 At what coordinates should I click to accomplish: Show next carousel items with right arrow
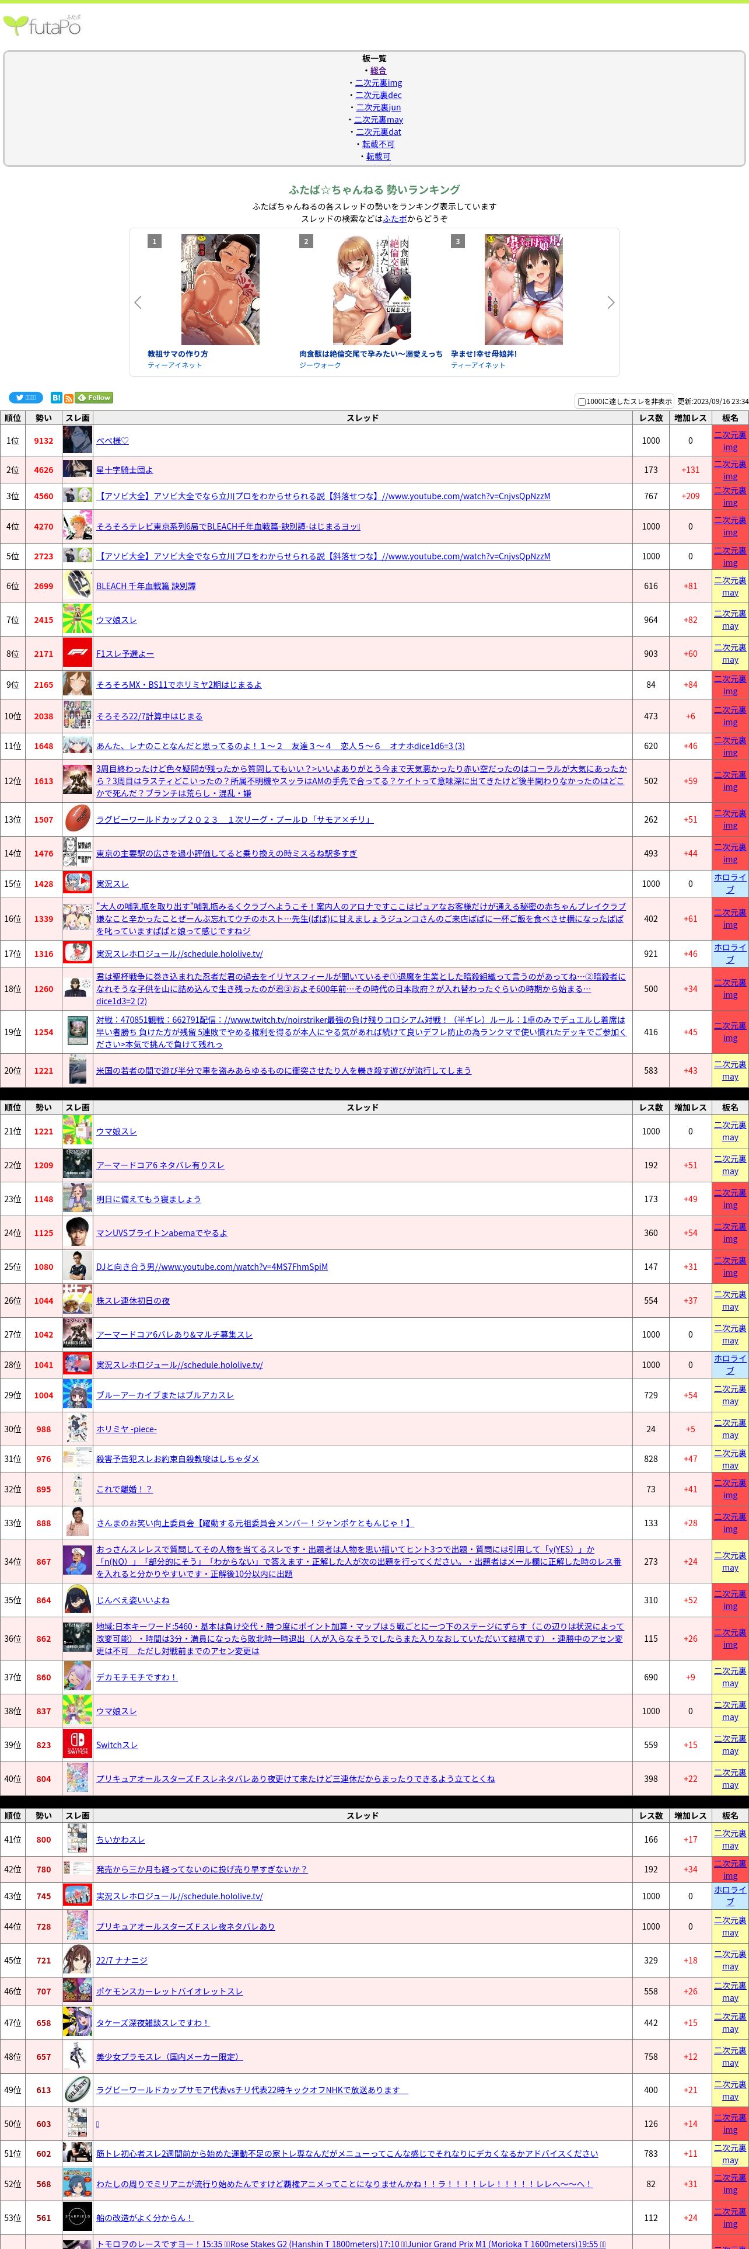[610, 302]
